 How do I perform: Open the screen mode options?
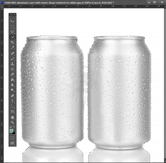[13, 143]
